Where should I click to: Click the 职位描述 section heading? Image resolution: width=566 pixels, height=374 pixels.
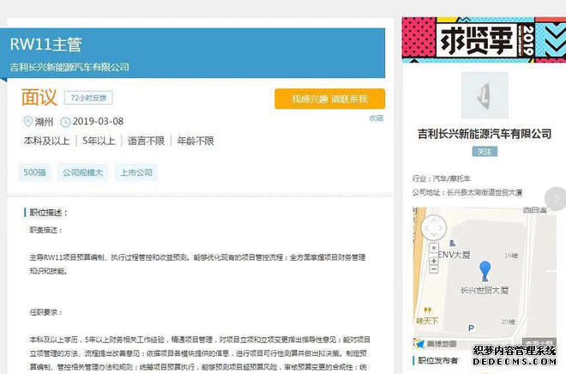[48, 213]
